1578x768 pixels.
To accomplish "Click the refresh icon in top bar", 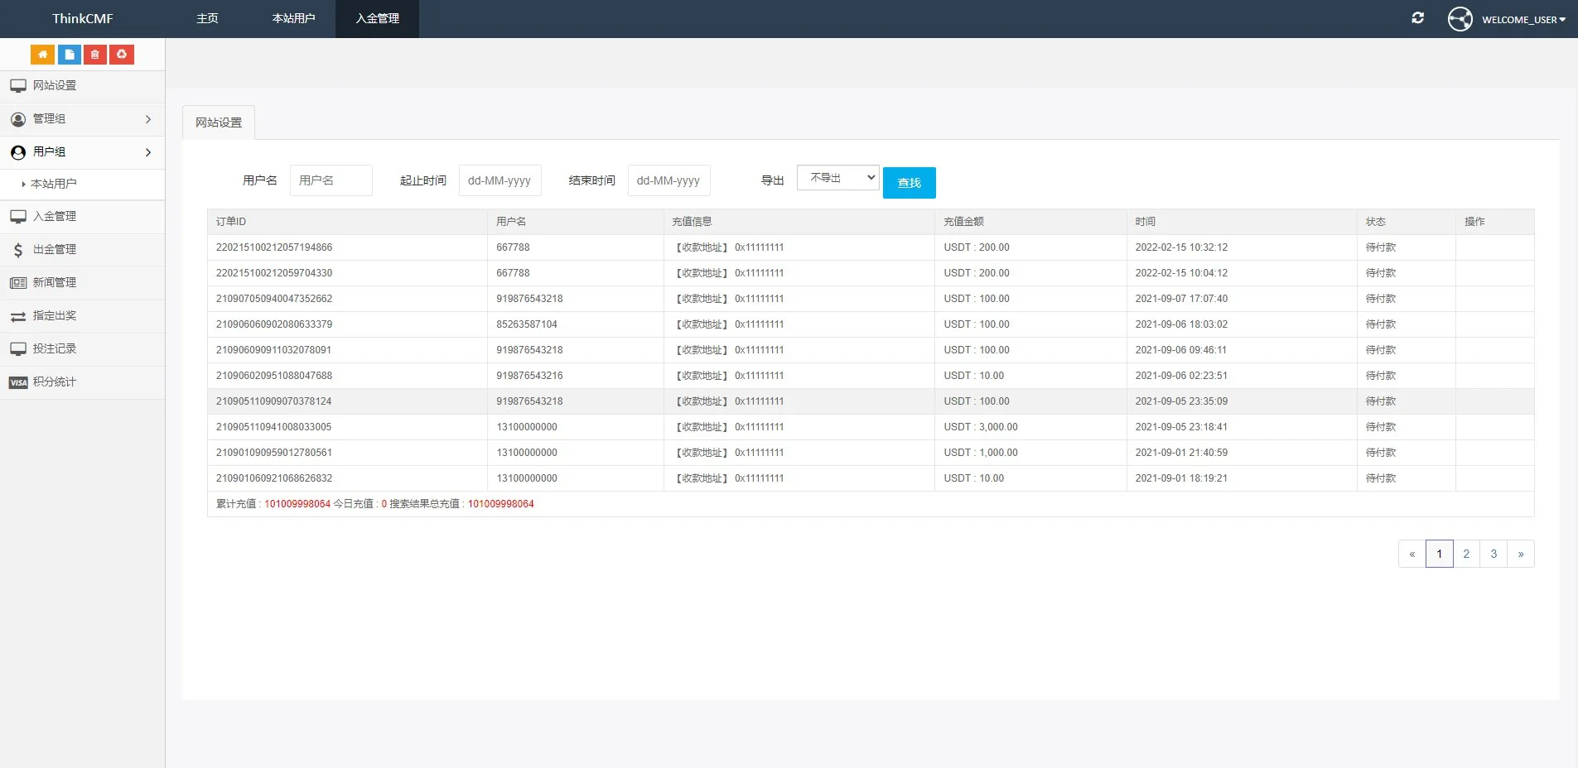I will click(x=1417, y=18).
